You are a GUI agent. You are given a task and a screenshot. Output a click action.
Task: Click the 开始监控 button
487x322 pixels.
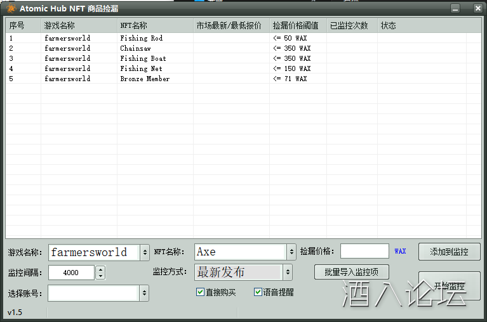pos(449,286)
